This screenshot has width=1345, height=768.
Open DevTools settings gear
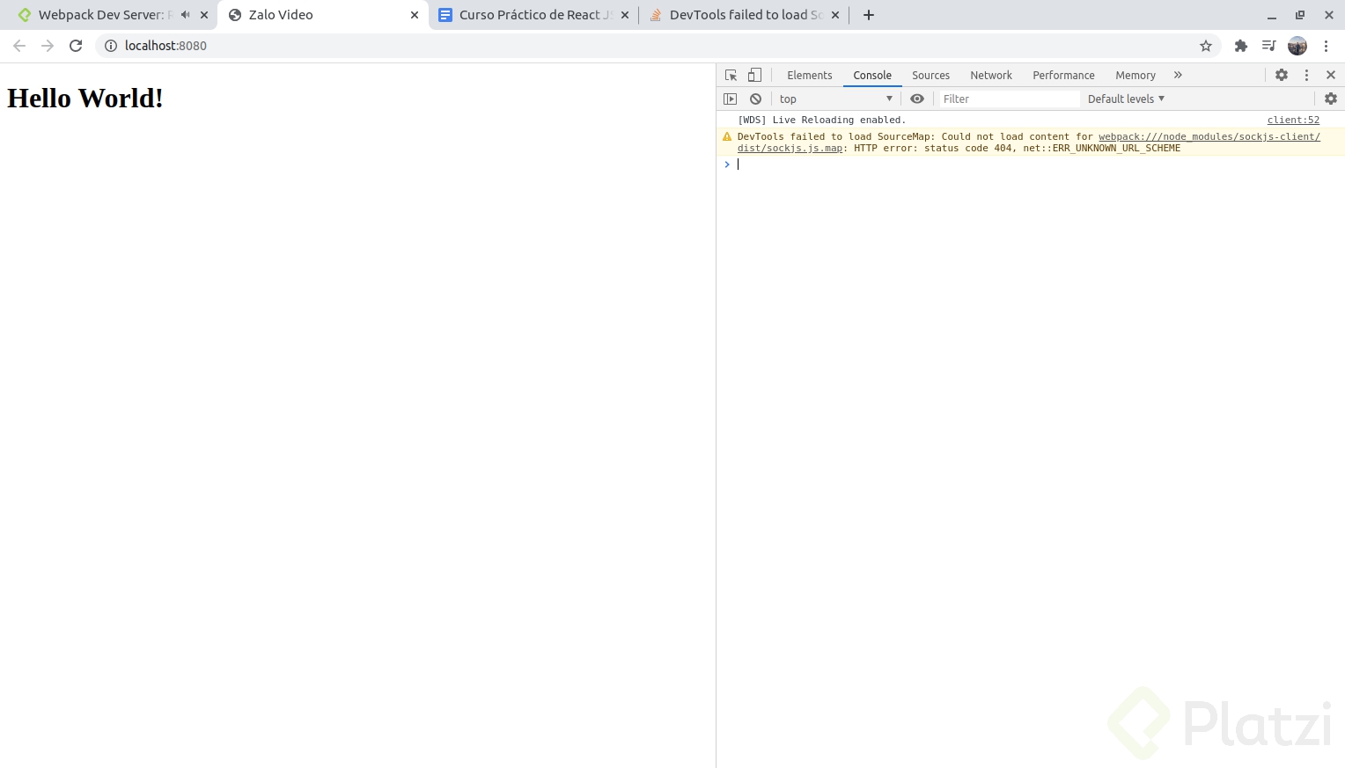(x=1282, y=75)
